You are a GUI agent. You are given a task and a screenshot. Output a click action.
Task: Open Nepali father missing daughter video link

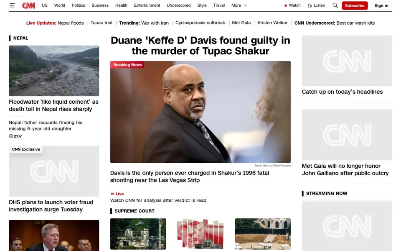click(x=46, y=126)
